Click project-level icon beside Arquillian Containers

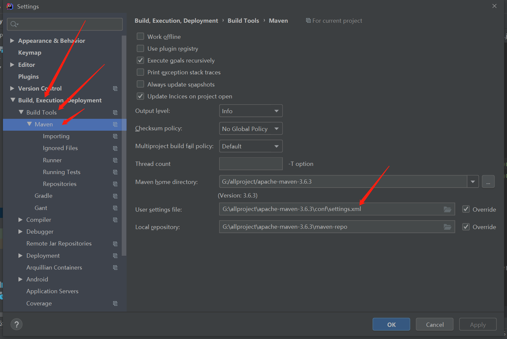(x=115, y=267)
